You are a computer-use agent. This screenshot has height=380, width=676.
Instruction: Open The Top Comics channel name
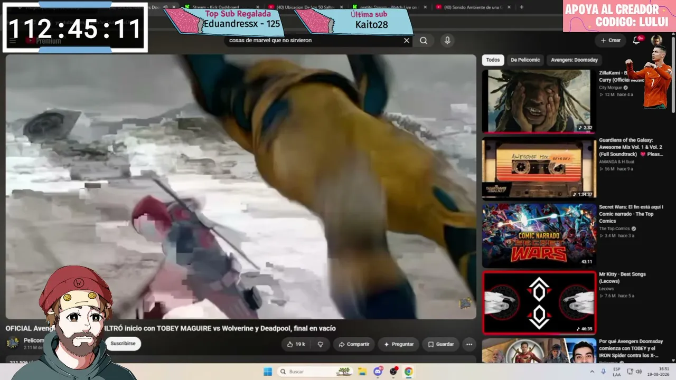[615, 229]
